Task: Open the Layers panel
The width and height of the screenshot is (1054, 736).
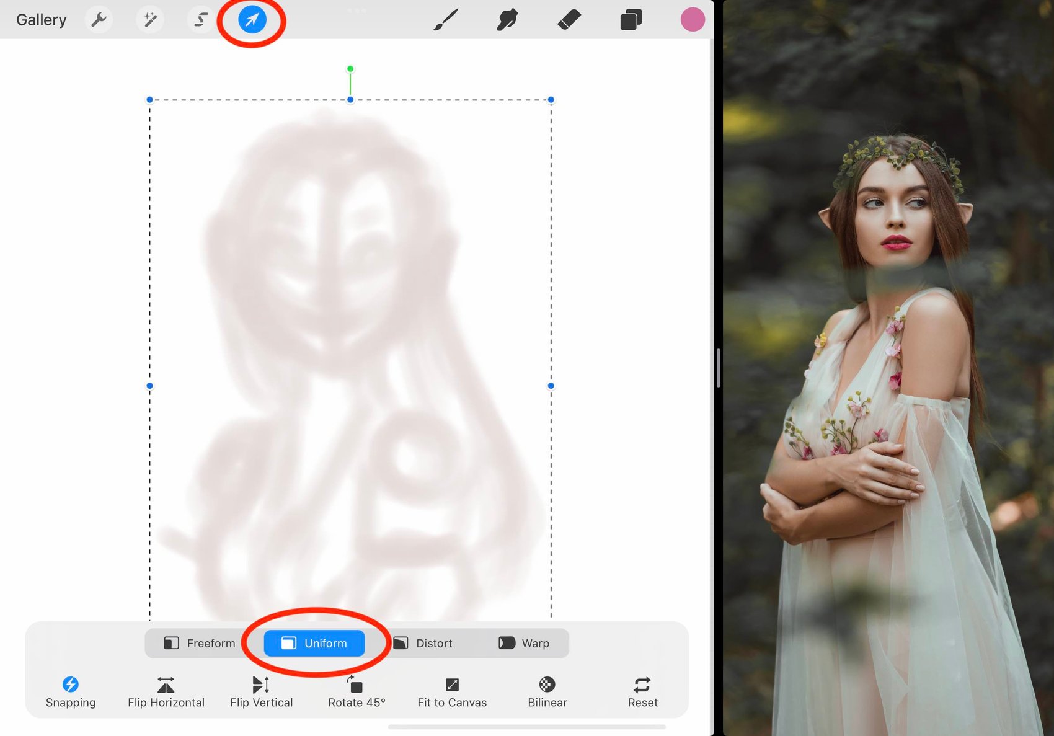Action: [631, 20]
